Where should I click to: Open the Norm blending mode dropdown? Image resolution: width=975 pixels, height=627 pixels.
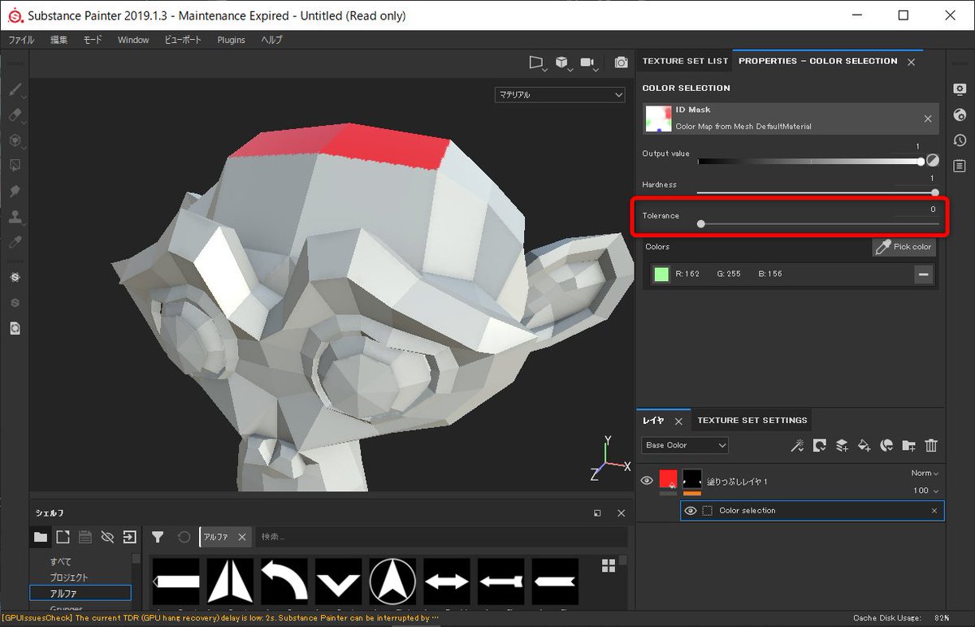[925, 473]
